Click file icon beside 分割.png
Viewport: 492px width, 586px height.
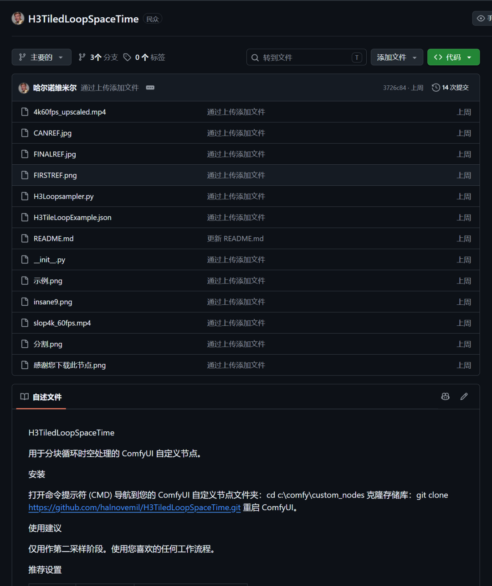coord(25,344)
